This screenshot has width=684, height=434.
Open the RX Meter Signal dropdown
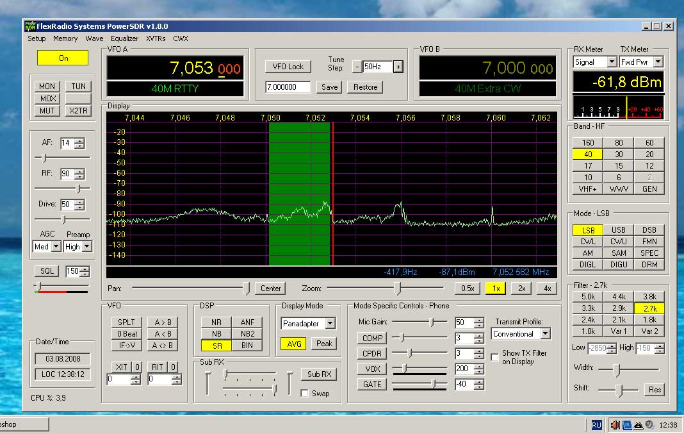(x=612, y=62)
